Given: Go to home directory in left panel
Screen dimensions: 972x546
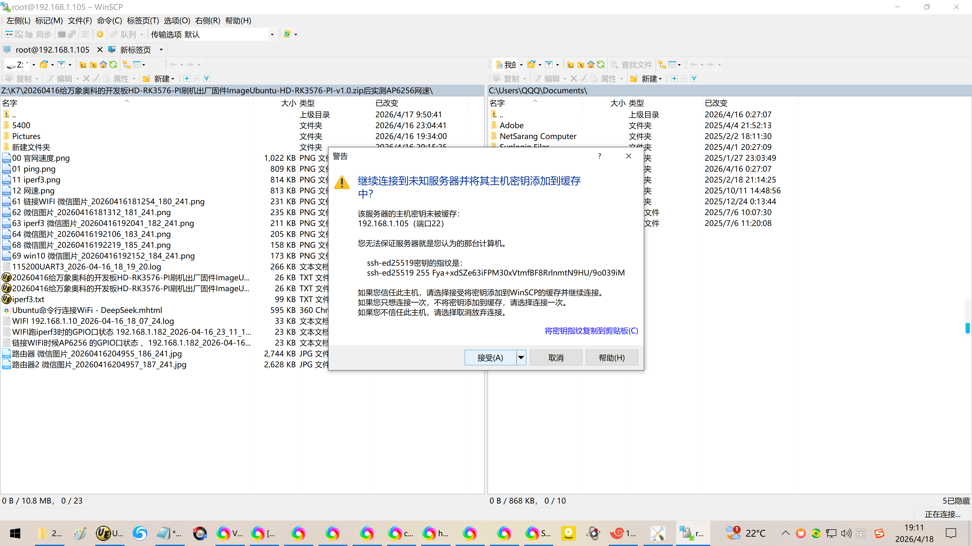Looking at the screenshot, I should click(x=103, y=65).
